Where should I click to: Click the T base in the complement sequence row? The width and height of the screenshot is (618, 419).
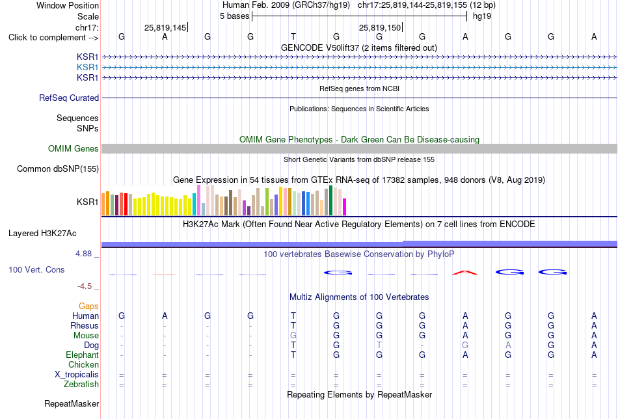[x=293, y=36]
